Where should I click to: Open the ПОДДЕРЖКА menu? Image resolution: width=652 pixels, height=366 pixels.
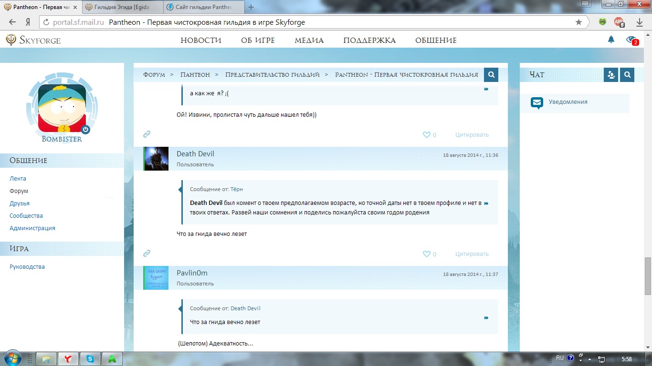point(369,41)
